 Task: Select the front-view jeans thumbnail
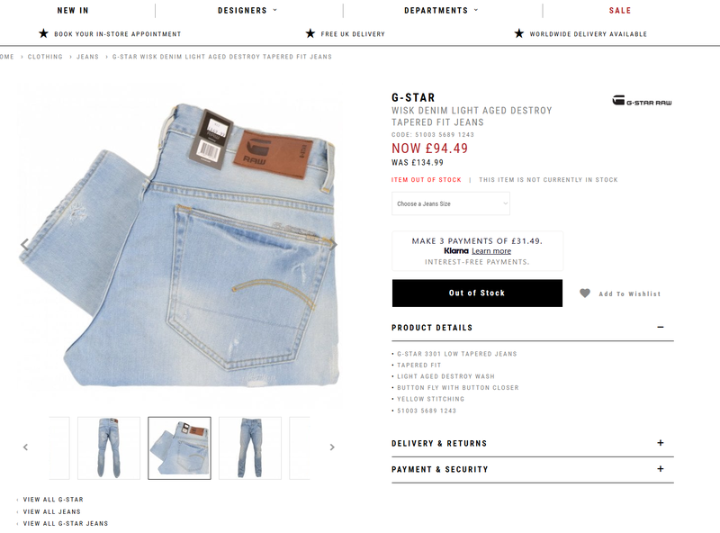point(250,448)
